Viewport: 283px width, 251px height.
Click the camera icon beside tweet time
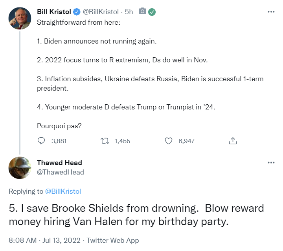(142, 12)
